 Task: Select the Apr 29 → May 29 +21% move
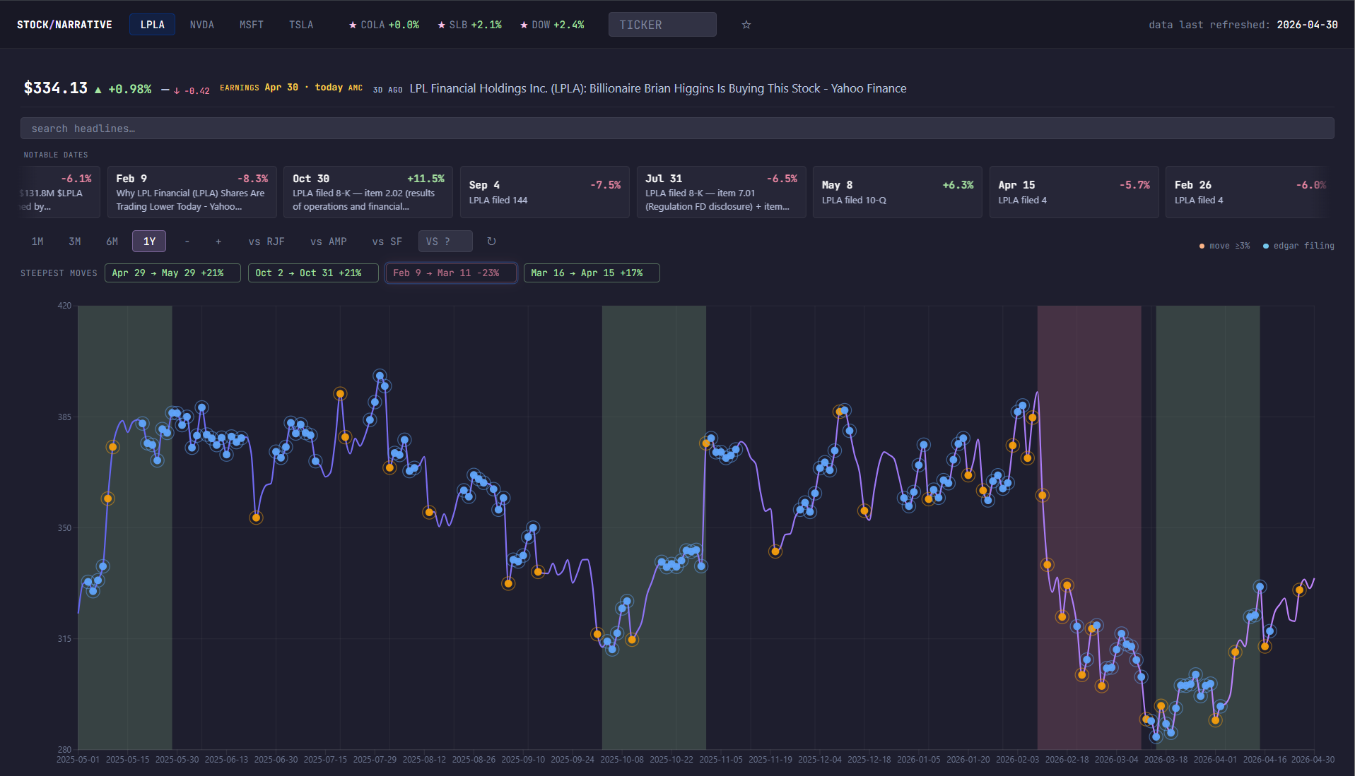coord(172,273)
